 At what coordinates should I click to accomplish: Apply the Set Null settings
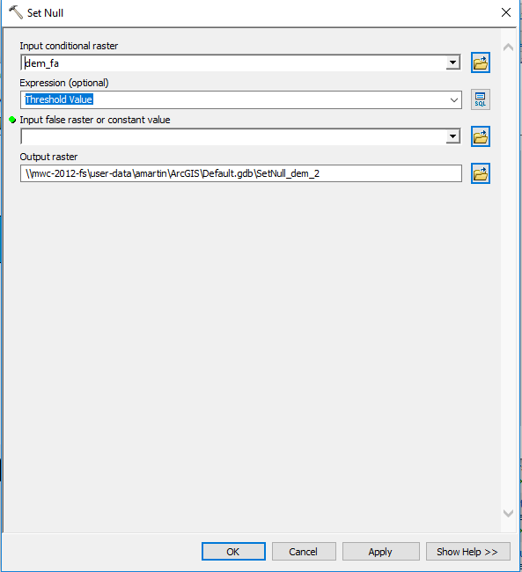(381, 552)
